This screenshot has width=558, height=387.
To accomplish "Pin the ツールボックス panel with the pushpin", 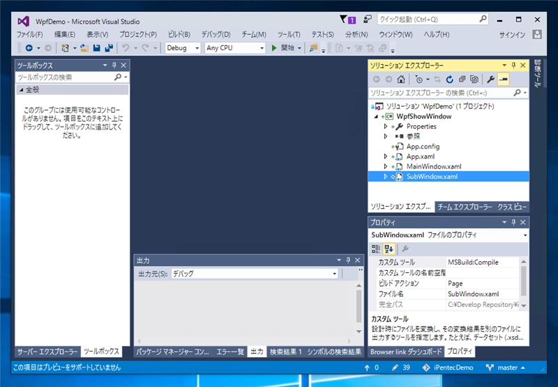I will click(114, 65).
